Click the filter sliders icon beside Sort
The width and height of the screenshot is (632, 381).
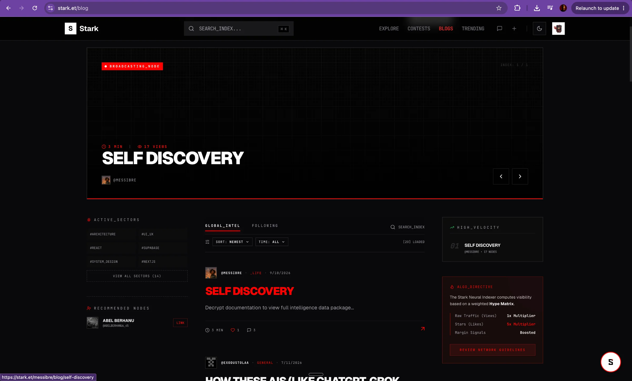point(208,242)
